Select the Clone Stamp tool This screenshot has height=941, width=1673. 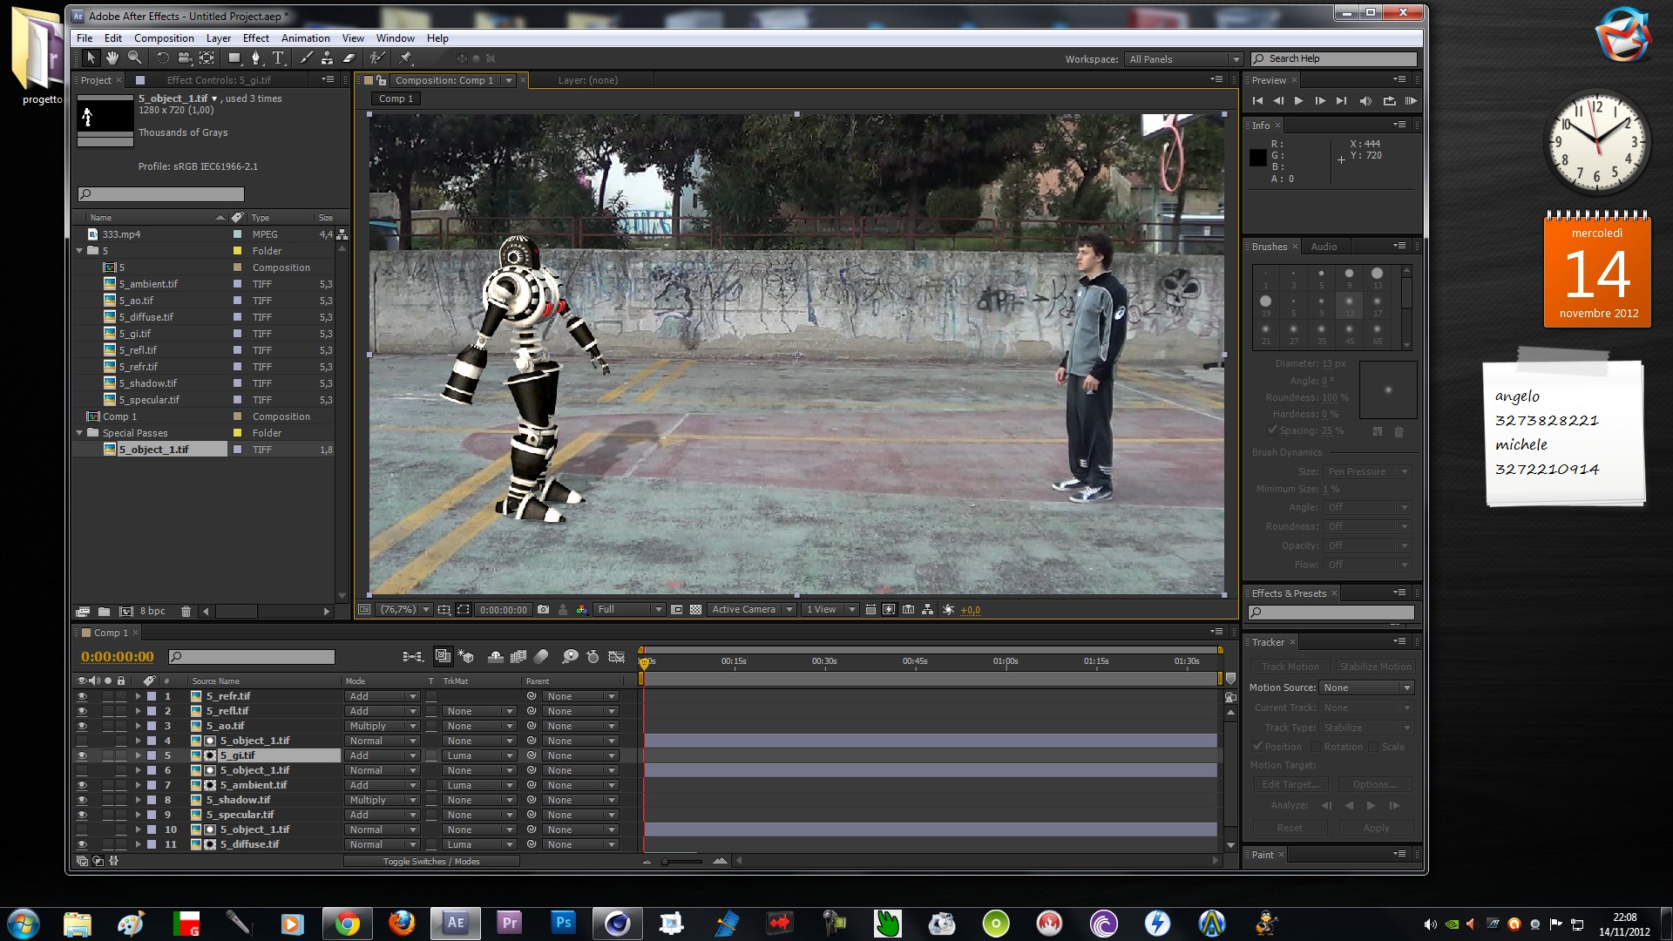pos(327,58)
